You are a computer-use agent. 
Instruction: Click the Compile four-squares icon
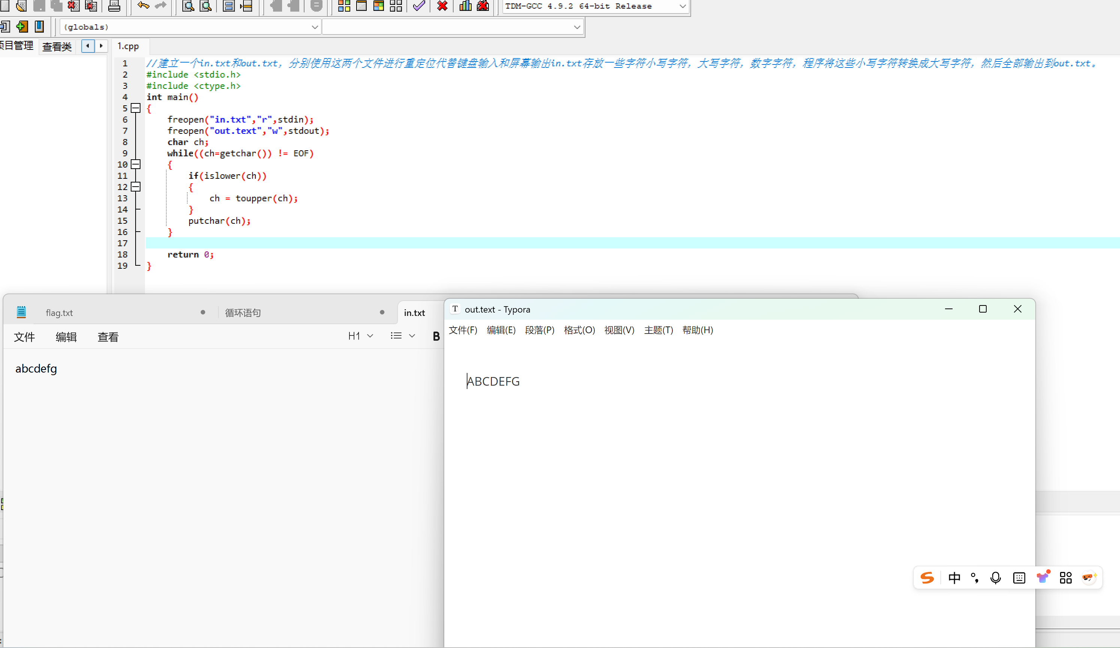pos(344,6)
